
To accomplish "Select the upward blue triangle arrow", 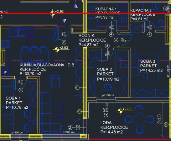I will (x=76, y=6).
